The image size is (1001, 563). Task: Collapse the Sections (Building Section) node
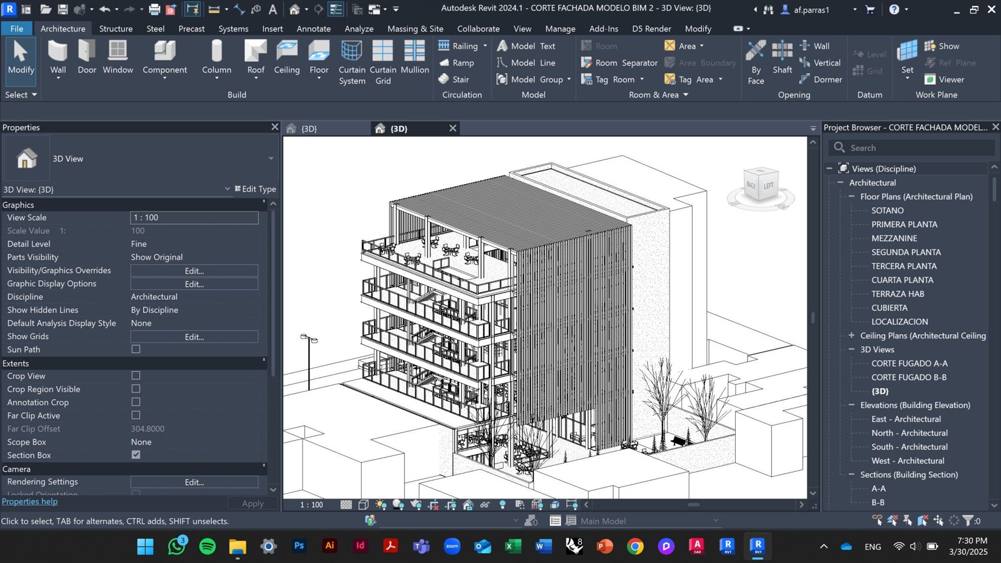(851, 474)
